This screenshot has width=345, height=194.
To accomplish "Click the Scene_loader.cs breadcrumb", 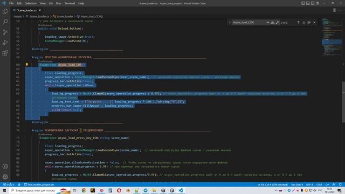I will (x=39, y=17).
